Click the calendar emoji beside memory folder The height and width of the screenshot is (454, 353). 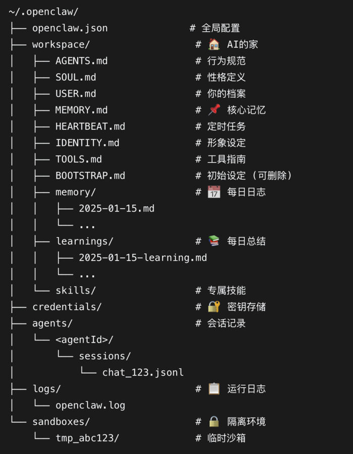[x=214, y=192]
